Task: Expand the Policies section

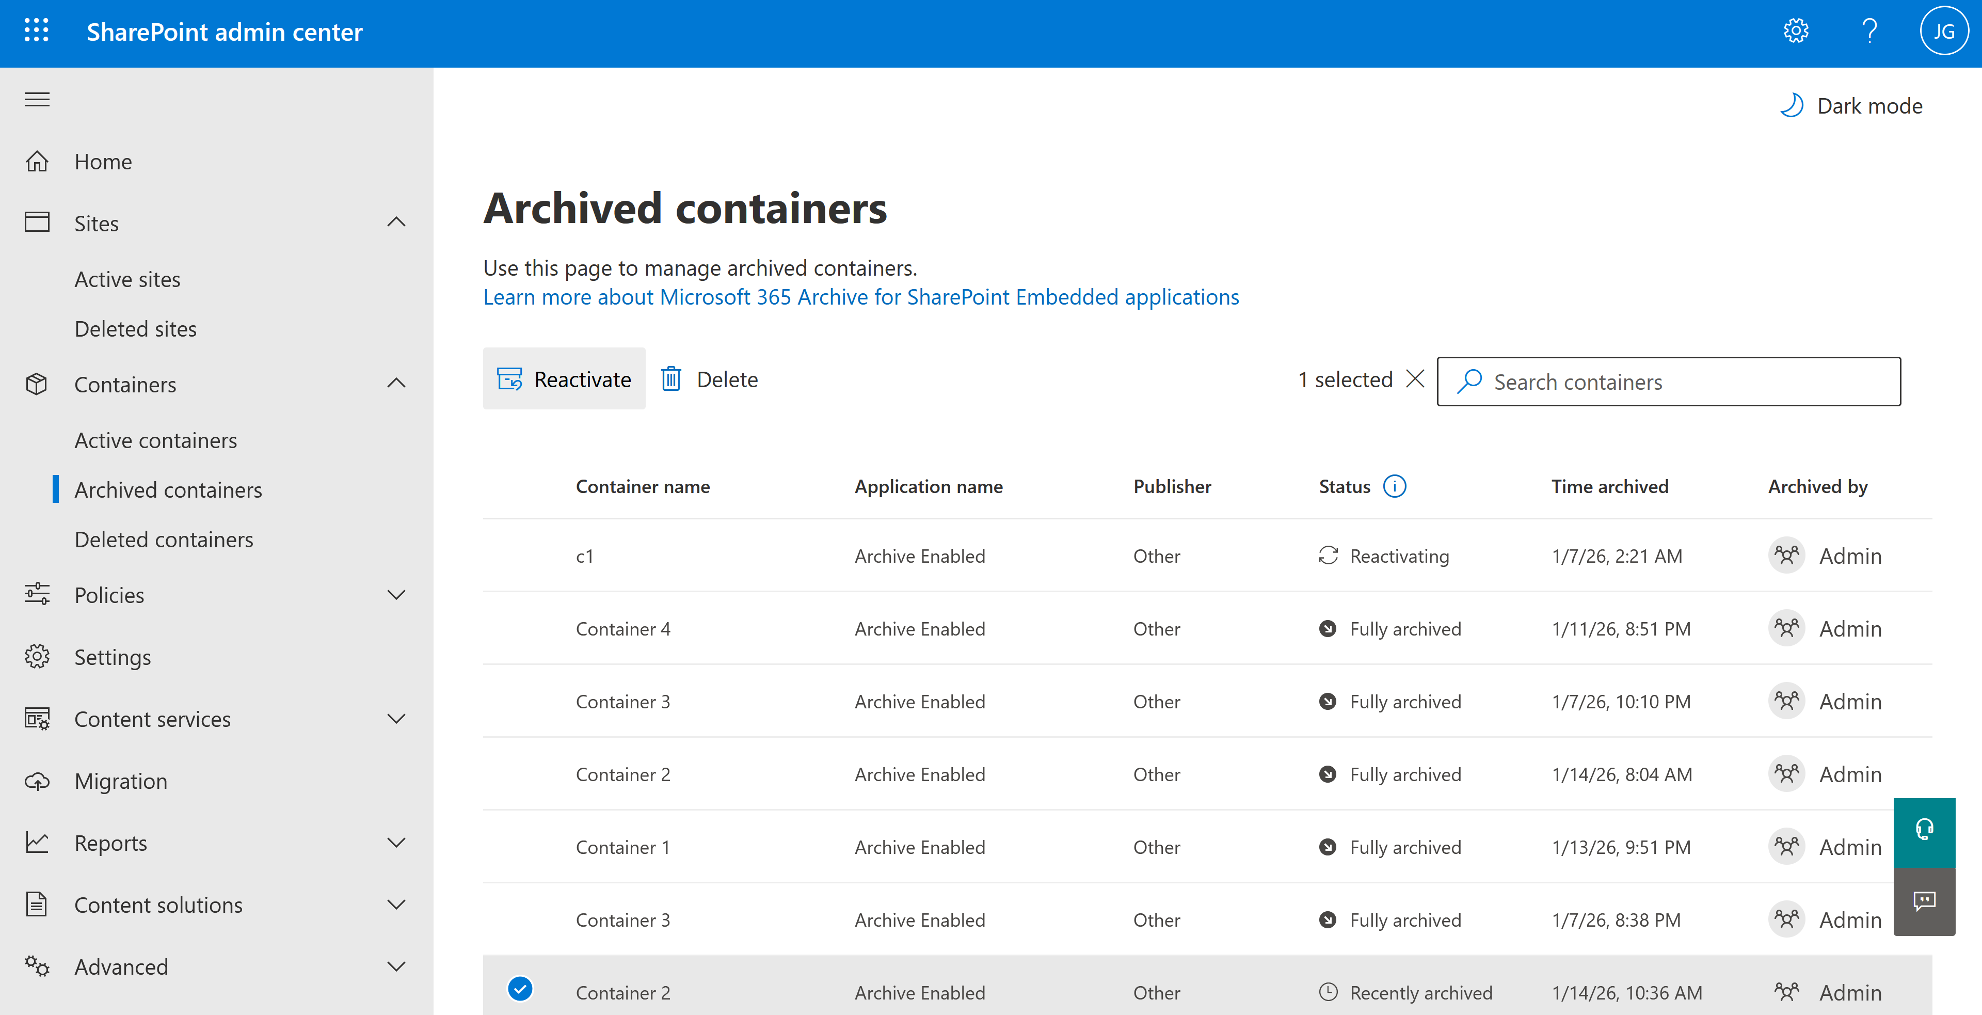Action: 396,594
